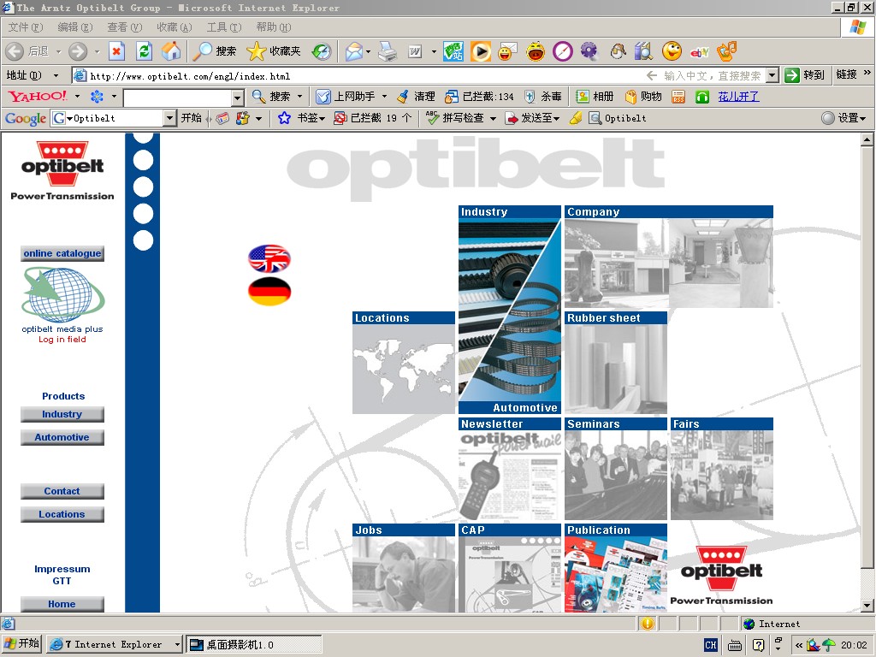Click the yellow smiley face icon
Viewport: 876px width, 657px height.
click(x=672, y=50)
